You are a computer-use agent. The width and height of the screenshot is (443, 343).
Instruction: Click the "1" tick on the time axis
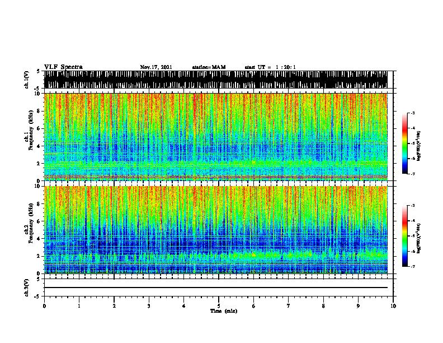tap(79, 306)
